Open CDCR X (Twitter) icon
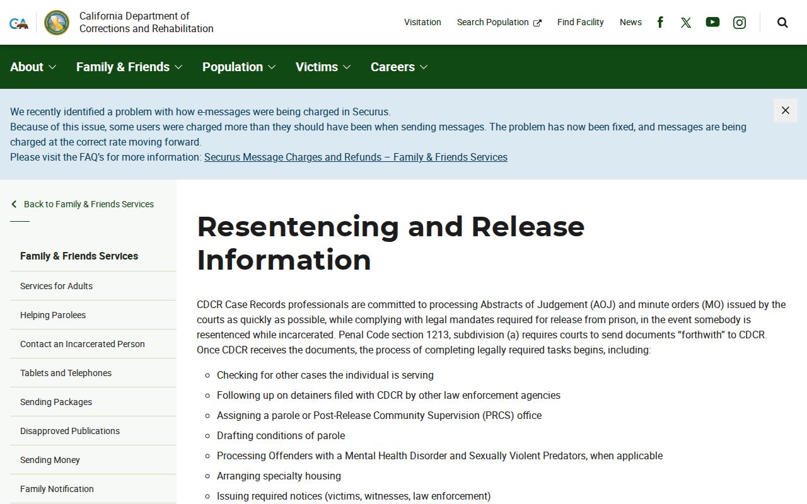Screen dimensions: 807x504 click(x=686, y=23)
